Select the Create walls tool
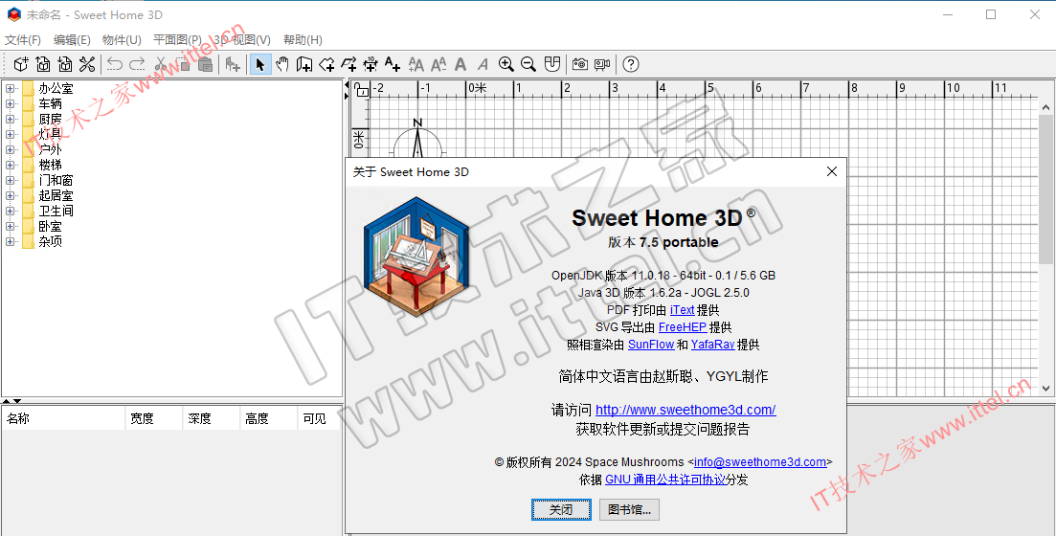The height and width of the screenshot is (536, 1056). point(304,64)
